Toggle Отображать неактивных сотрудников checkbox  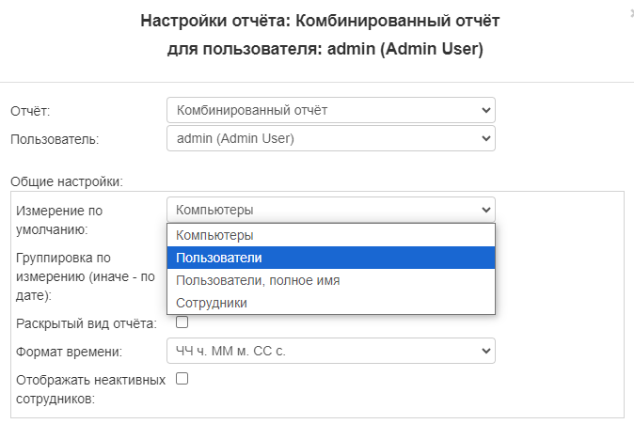[182, 379]
